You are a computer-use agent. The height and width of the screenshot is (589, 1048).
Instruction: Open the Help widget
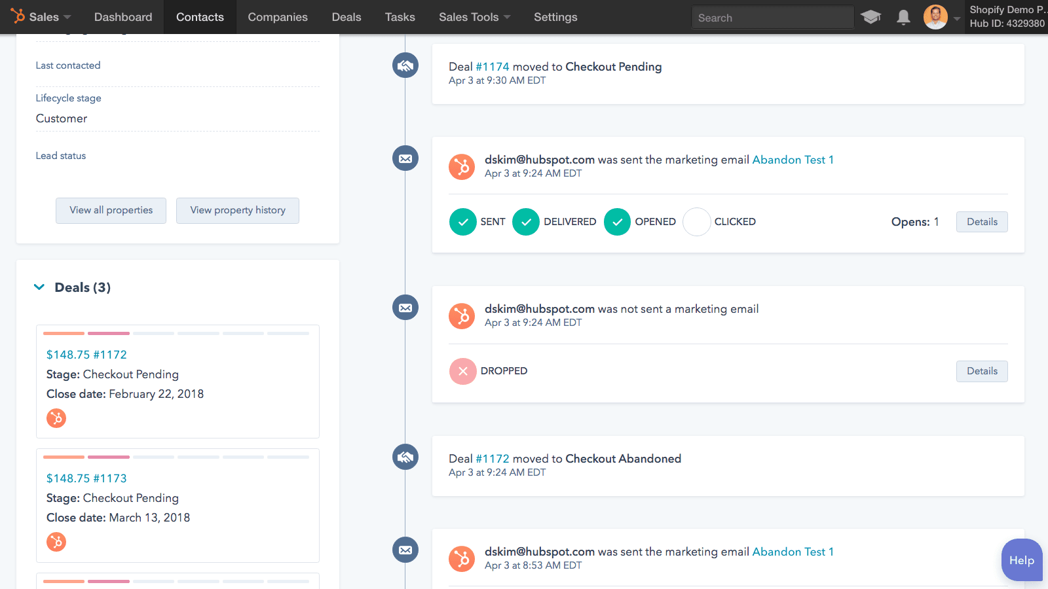1022,560
